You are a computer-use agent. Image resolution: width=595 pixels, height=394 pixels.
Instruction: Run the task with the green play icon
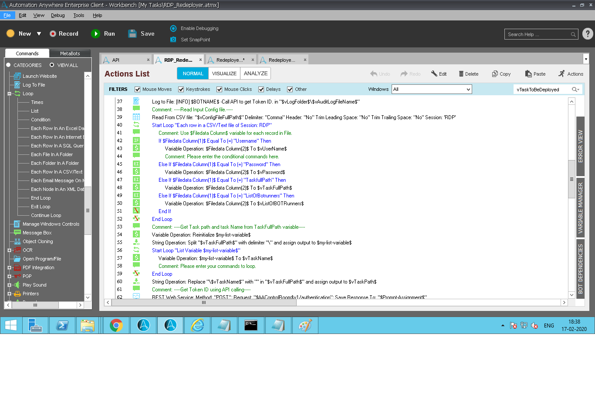pyautogui.click(x=95, y=34)
